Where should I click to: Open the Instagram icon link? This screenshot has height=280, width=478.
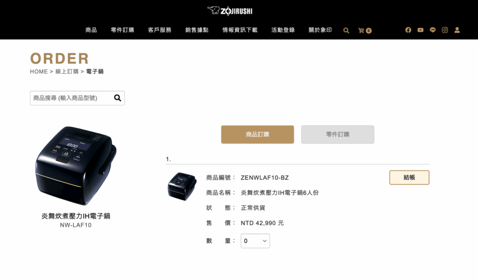pos(445,30)
